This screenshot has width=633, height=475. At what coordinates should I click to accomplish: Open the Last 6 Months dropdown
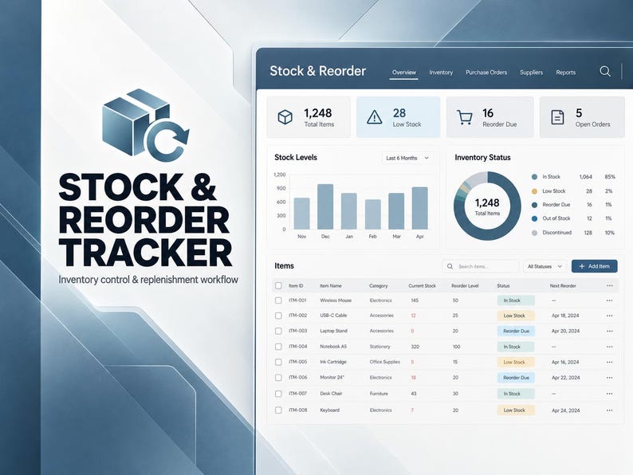click(x=407, y=158)
